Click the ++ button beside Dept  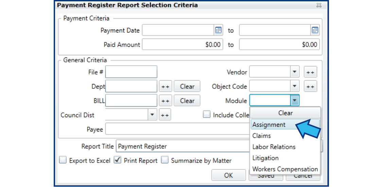tap(166, 86)
